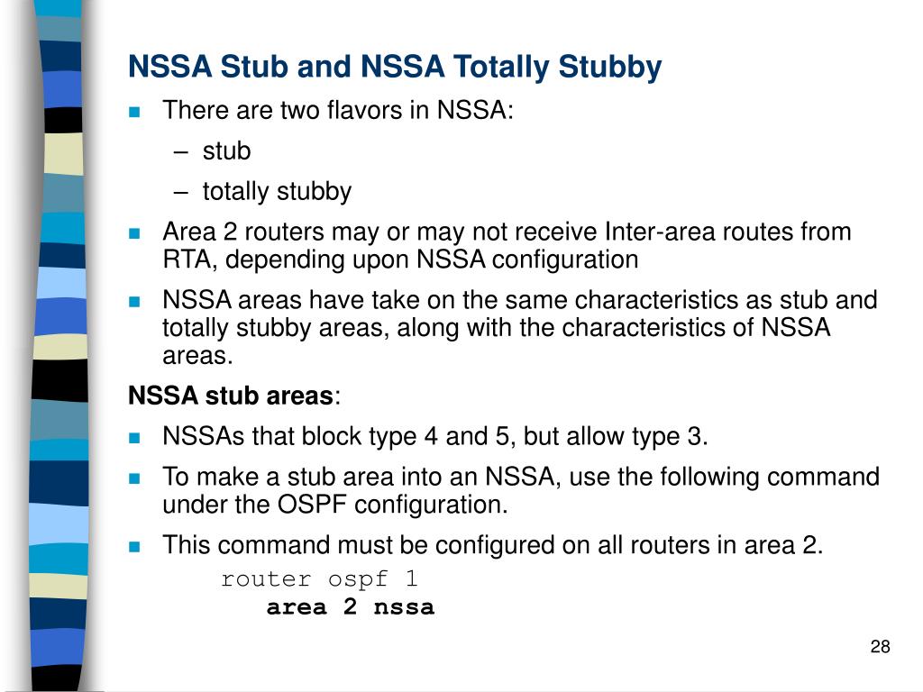Image resolution: width=923 pixels, height=692 pixels.
Task: Click slide number 28
Action: click(x=880, y=647)
